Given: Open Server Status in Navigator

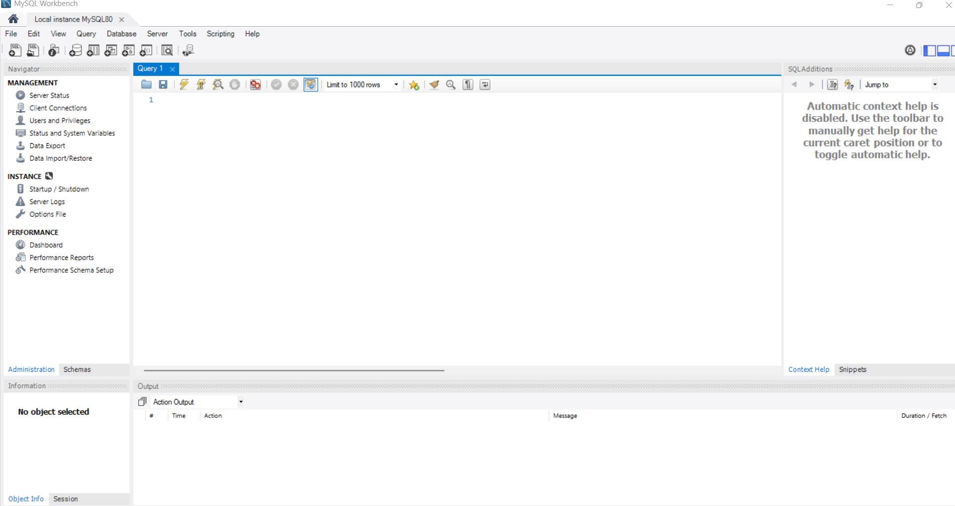Looking at the screenshot, I should coord(49,95).
